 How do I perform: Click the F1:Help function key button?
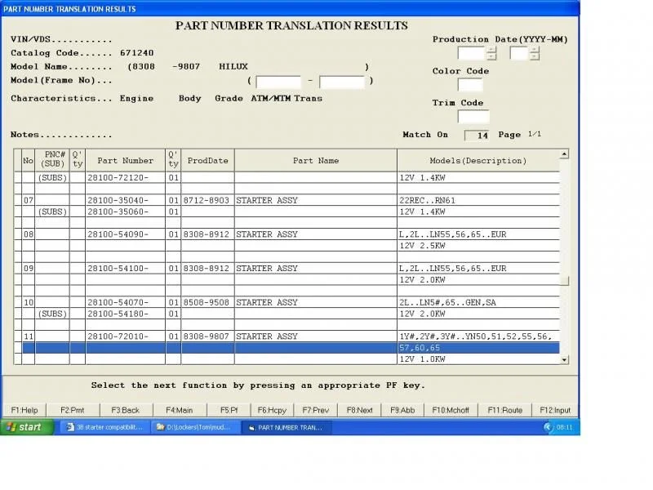[24, 410]
